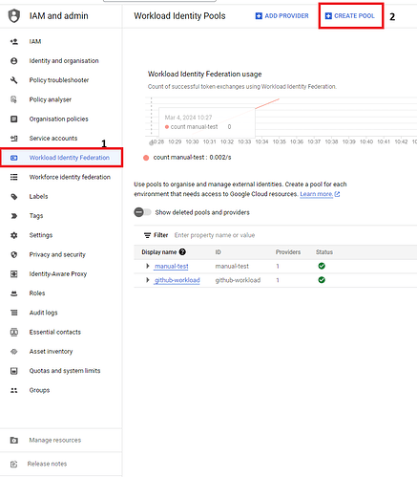Click the providers count for github-workload
The image size is (417, 477).
tap(278, 280)
